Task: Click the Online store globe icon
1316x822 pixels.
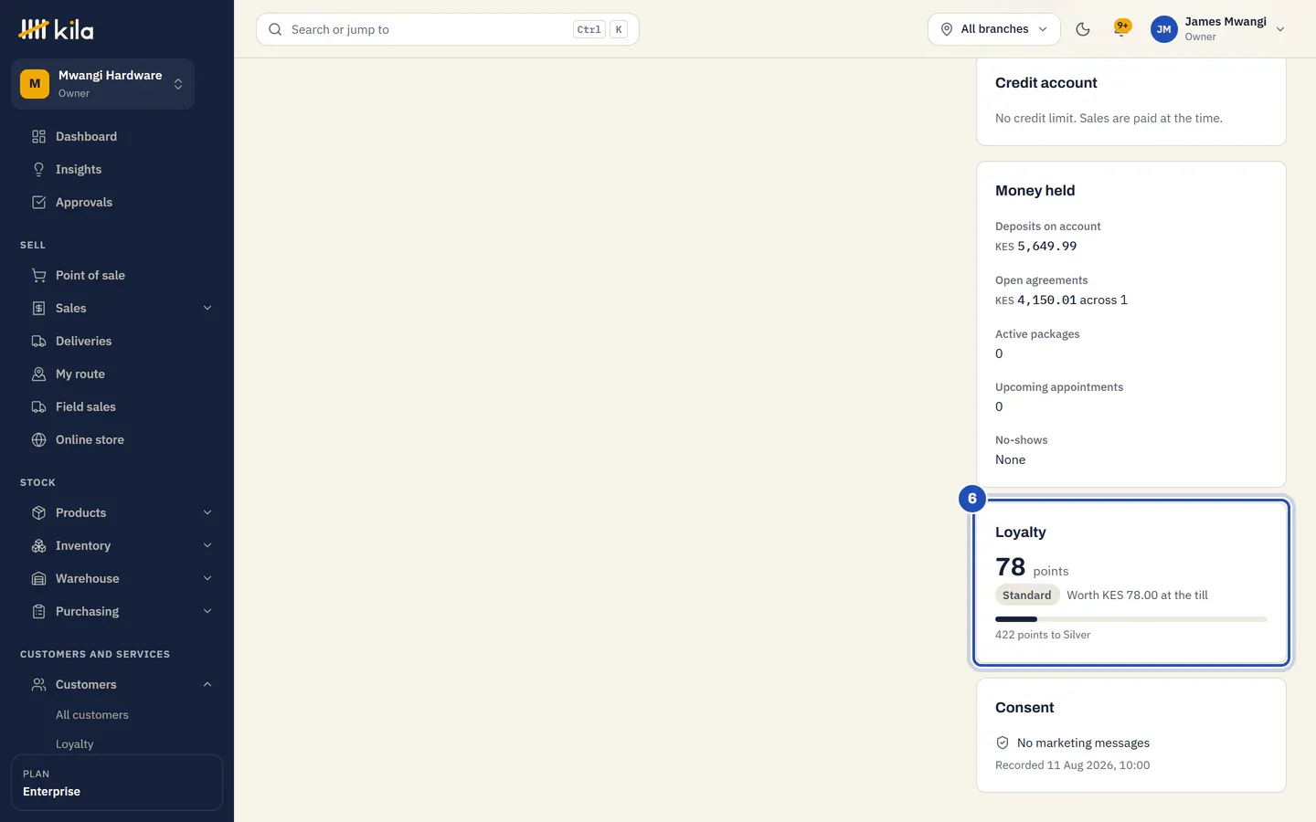Action: (38, 440)
